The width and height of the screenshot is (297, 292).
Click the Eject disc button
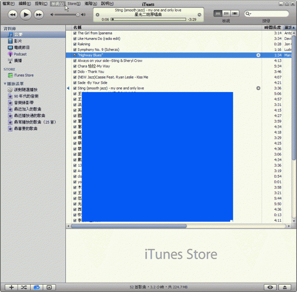click(284, 287)
